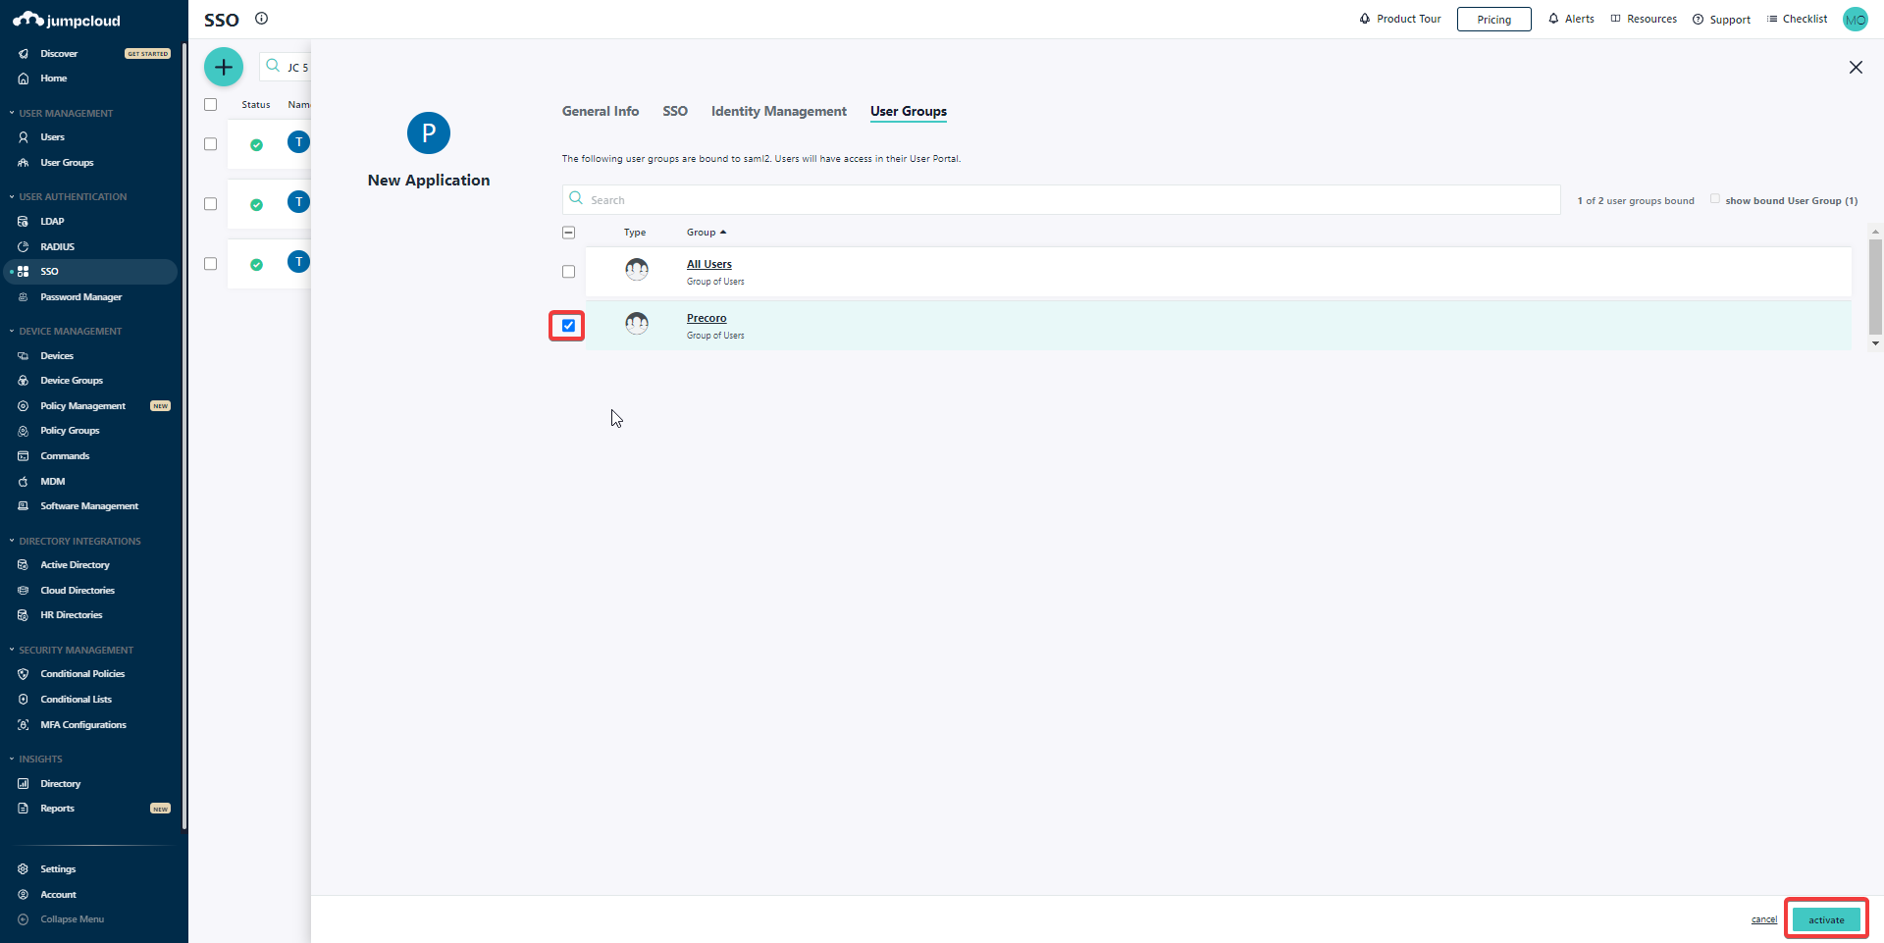Collapse the INSIGHTS section
Screen dimensions: 1884x943
pyautogui.click(x=40, y=760)
